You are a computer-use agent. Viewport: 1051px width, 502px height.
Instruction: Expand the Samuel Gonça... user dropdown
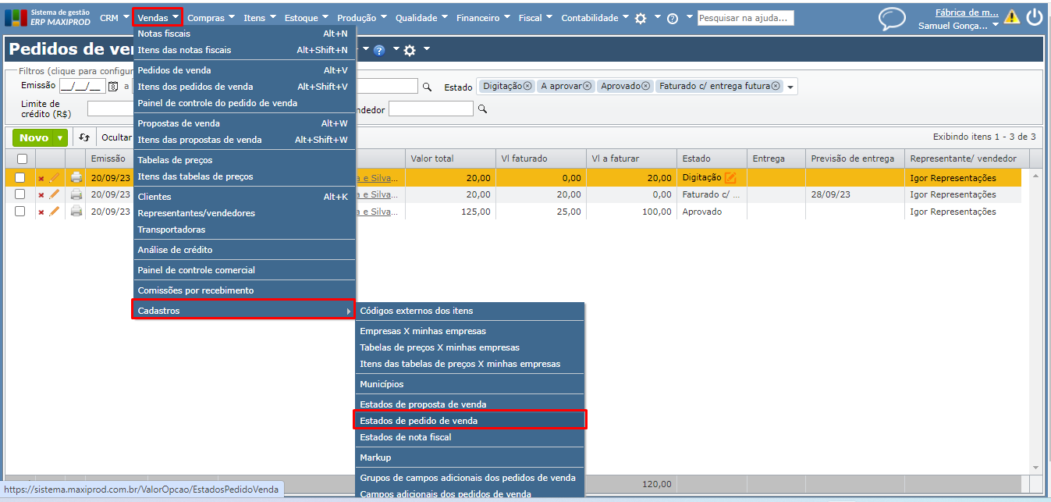coord(996,26)
